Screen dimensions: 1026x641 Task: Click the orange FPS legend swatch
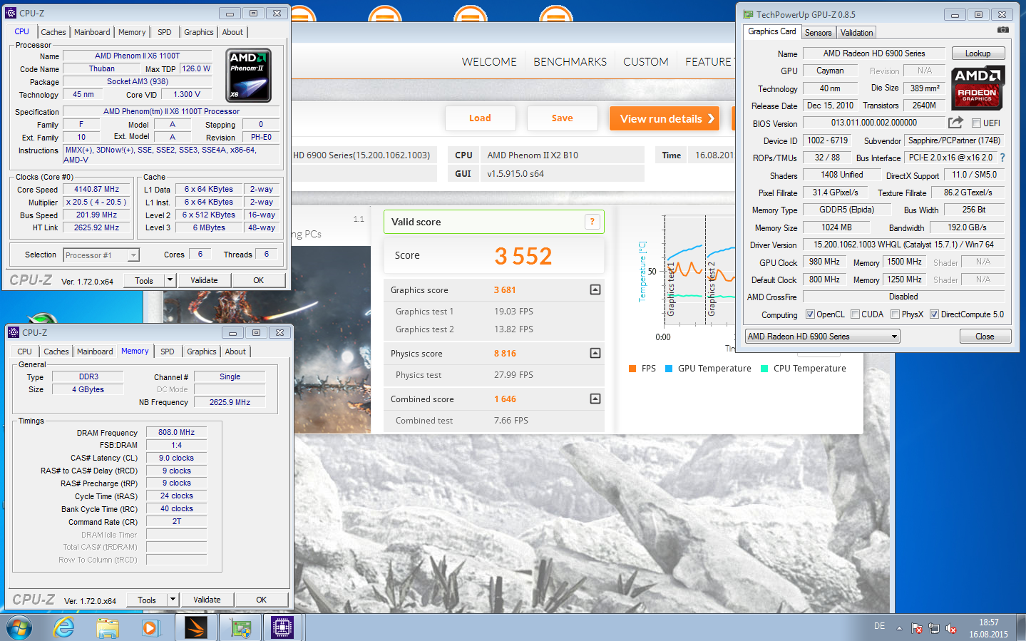(632, 369)
